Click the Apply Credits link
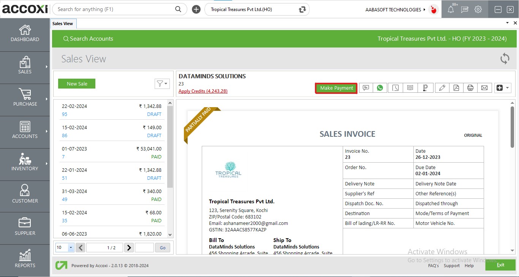Viewport: 519px width, 277px height. (203, 91)
